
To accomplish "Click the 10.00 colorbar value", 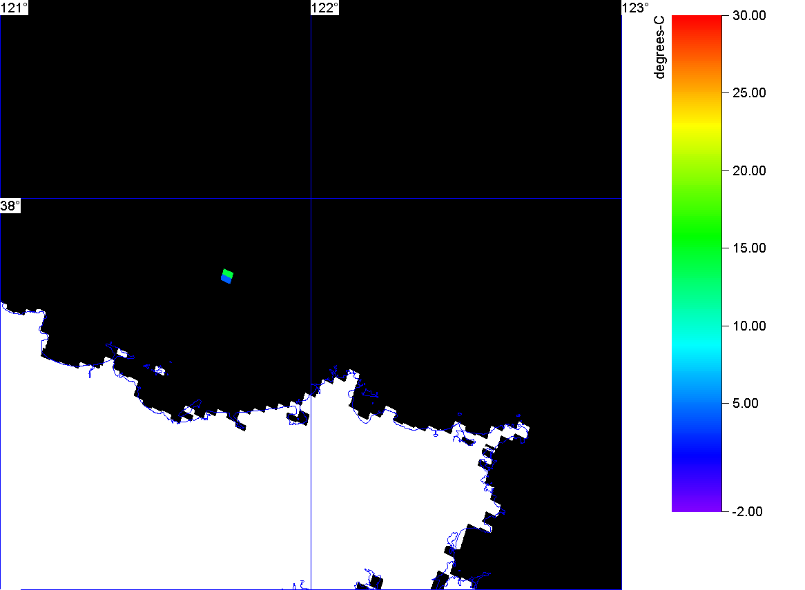I will click(x=749, y=326).
